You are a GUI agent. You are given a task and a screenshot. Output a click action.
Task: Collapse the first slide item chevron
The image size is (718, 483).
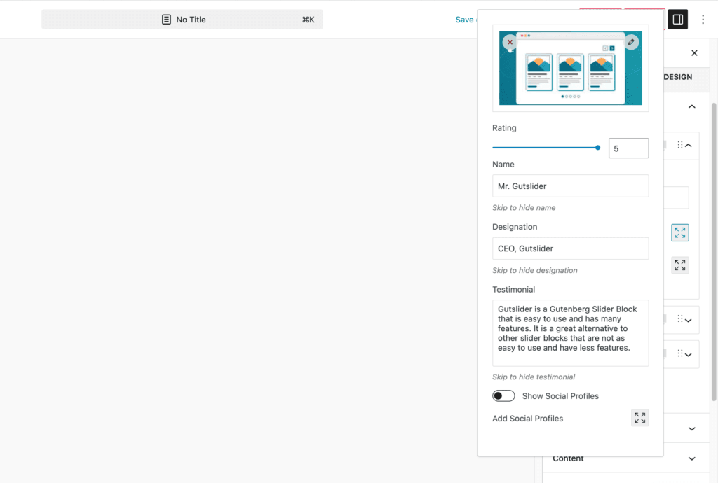(689, 146)
